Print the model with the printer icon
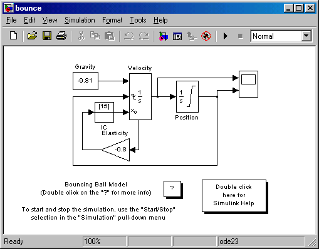Screen dimensions: 319x249 click(x=61, y=36)
